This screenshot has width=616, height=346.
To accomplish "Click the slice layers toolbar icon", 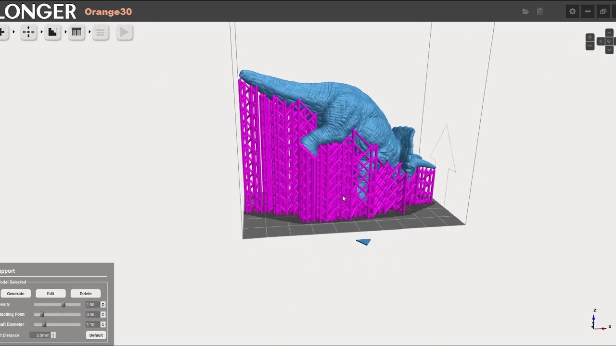I will pyautogui.click(x=100, y=32).
